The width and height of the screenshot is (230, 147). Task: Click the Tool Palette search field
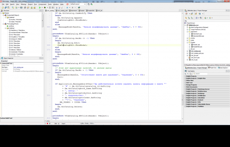[200, 73]
